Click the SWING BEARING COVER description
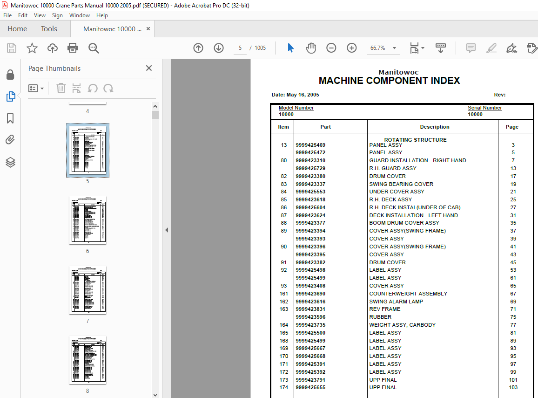 [401, 184]
